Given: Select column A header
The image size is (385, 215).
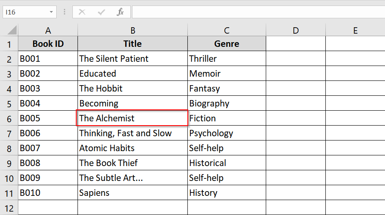Looking at the screenshot, I should (48, 30).
